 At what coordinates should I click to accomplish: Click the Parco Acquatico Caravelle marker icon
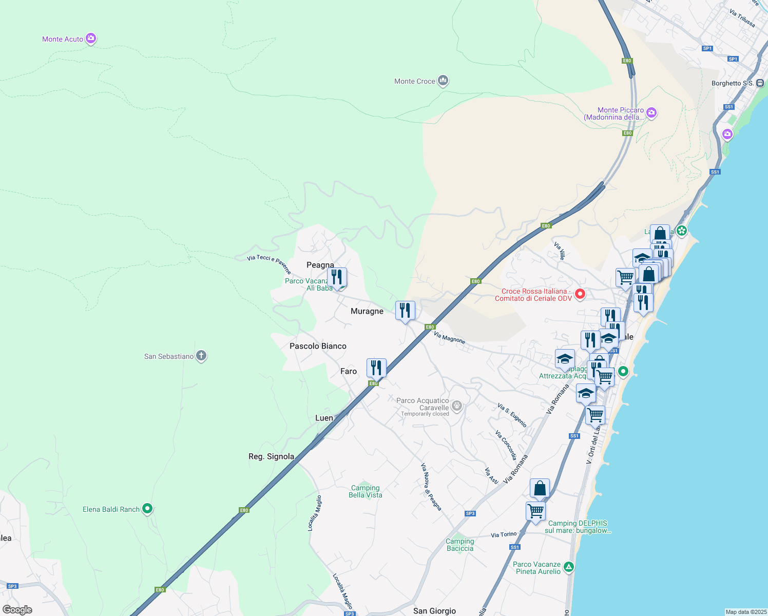(x=457, y=406)
